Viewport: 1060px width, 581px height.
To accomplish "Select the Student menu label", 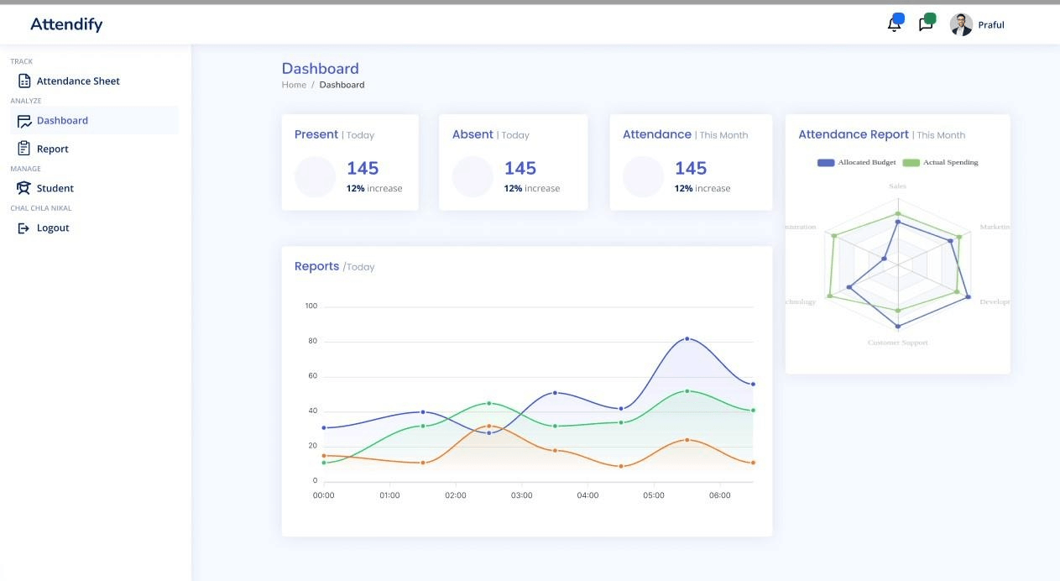I will [55, 189].
